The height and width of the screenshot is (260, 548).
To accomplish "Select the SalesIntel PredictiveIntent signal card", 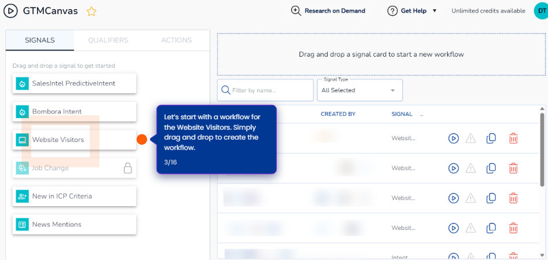I will (74, 83).
